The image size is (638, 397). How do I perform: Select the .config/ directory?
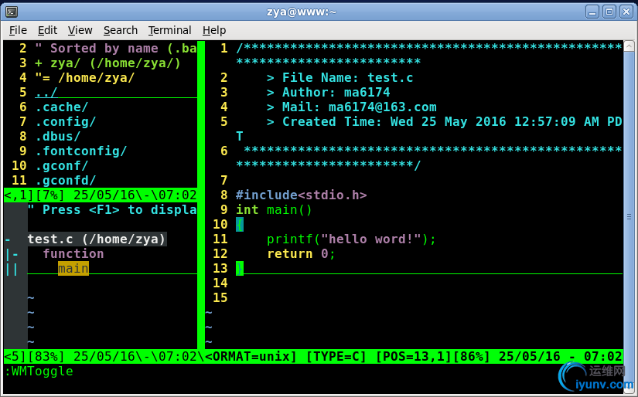click(x=66, y=121)
